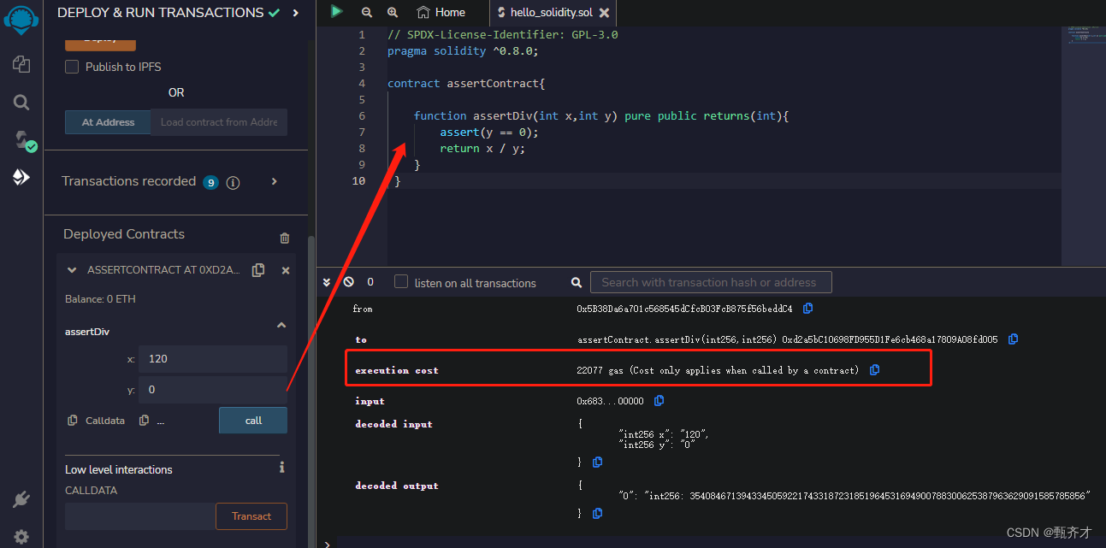This screenshot has height=548, width=1106.
Task: Click the Transactions recorded count badge 9
Action: [210, 182]
